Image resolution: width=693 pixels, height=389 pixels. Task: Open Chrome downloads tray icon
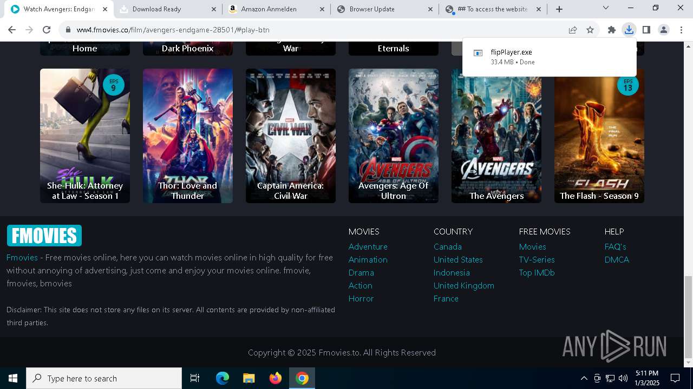[629, 30]
